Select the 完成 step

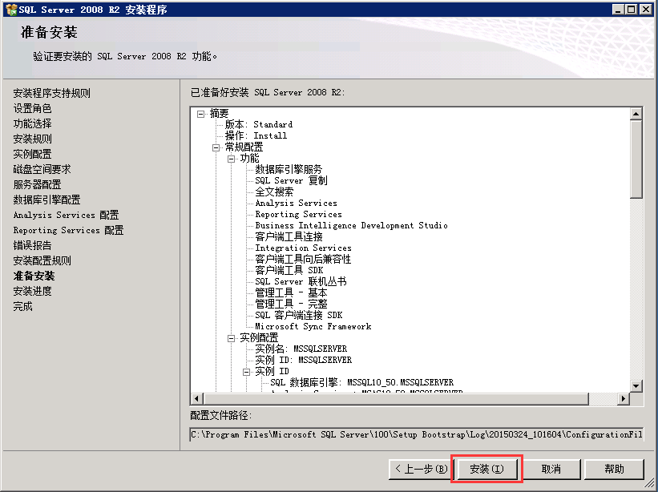click(22, 306)
